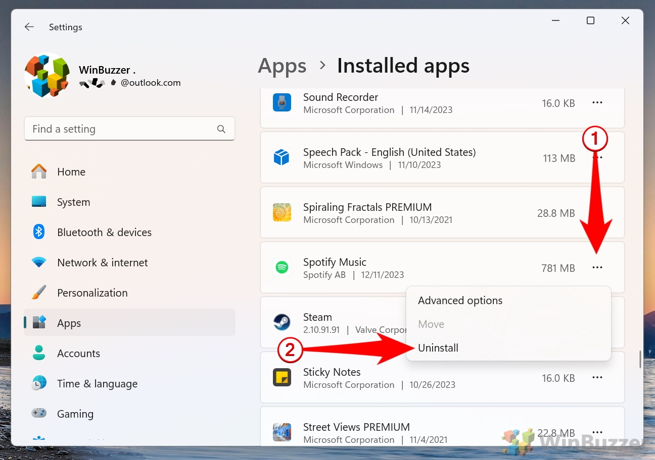
Task: Open the three-dot menu for Sticky Notes
Action: [x=597, y=378]
